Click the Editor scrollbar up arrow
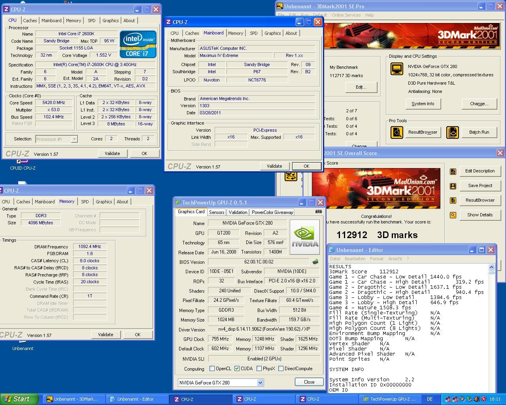Screen dimensions: 506x405 pyautogui.click(x=491, y=267)
